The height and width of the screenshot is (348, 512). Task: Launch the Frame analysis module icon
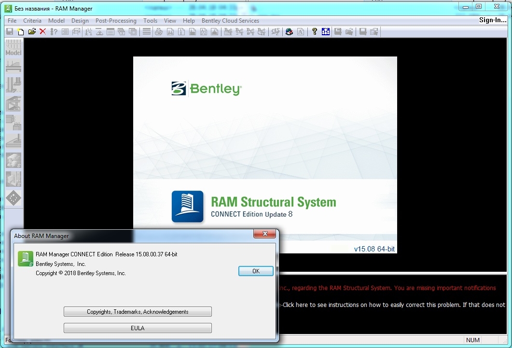click(x=14, y=103)
